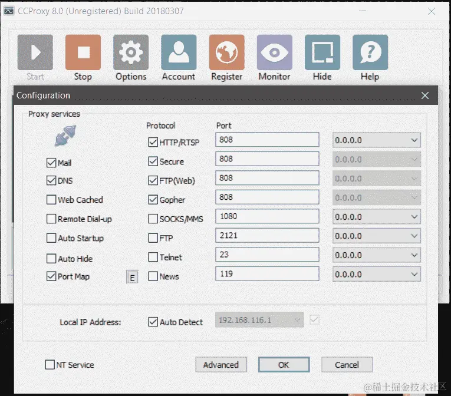The height and width of the screenshot is (396, 451).
Task: Uncheck HTTP/RTSP protocol
Action: (153, 142)
